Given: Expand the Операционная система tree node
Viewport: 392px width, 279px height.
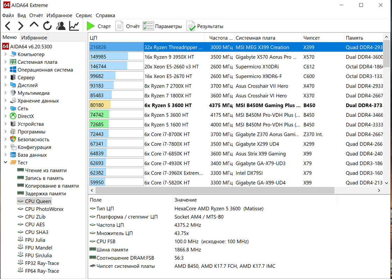Looking at the screenshot, I should click(x=6, y=70).
